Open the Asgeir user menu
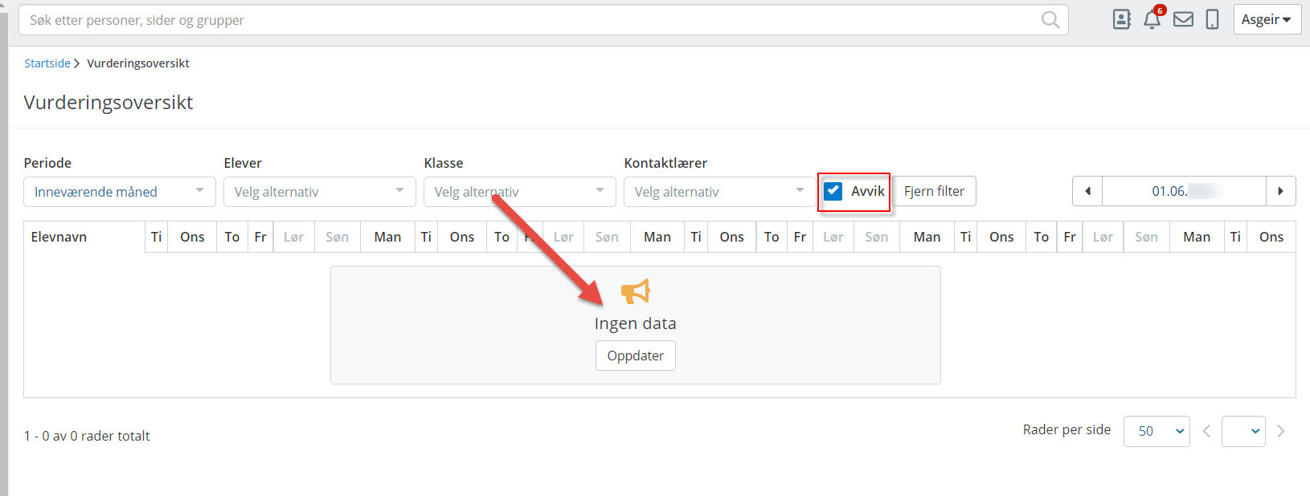This screenshot has height=496, width=1310. 1266,20
